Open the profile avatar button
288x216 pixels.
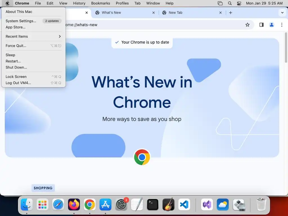(x=272, y=25)
